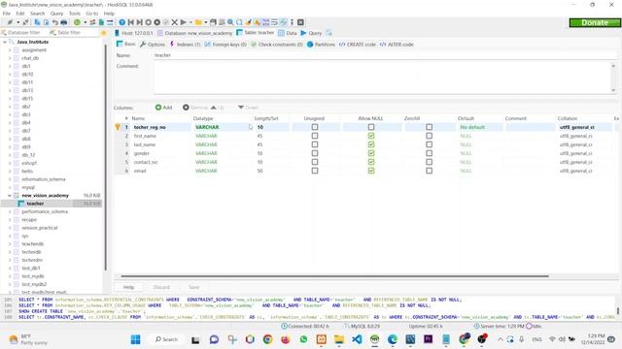Click the copy icon in the toolbar
This screenshot has width=622, height=349.
coord(37,22)
